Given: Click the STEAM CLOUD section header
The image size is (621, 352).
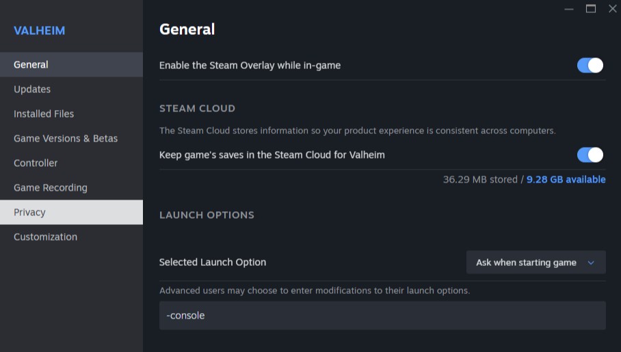Looking at the screenshot, I should pos(197,109).
